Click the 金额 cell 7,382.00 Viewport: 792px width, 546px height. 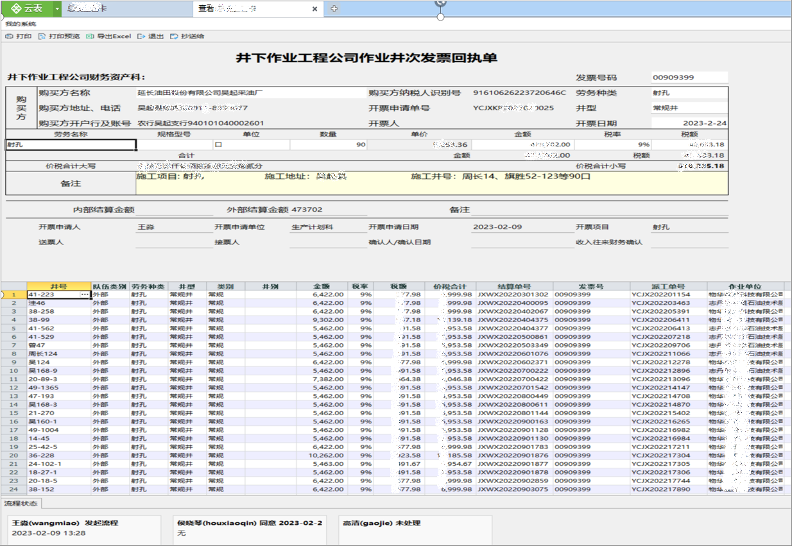[321, 379]
